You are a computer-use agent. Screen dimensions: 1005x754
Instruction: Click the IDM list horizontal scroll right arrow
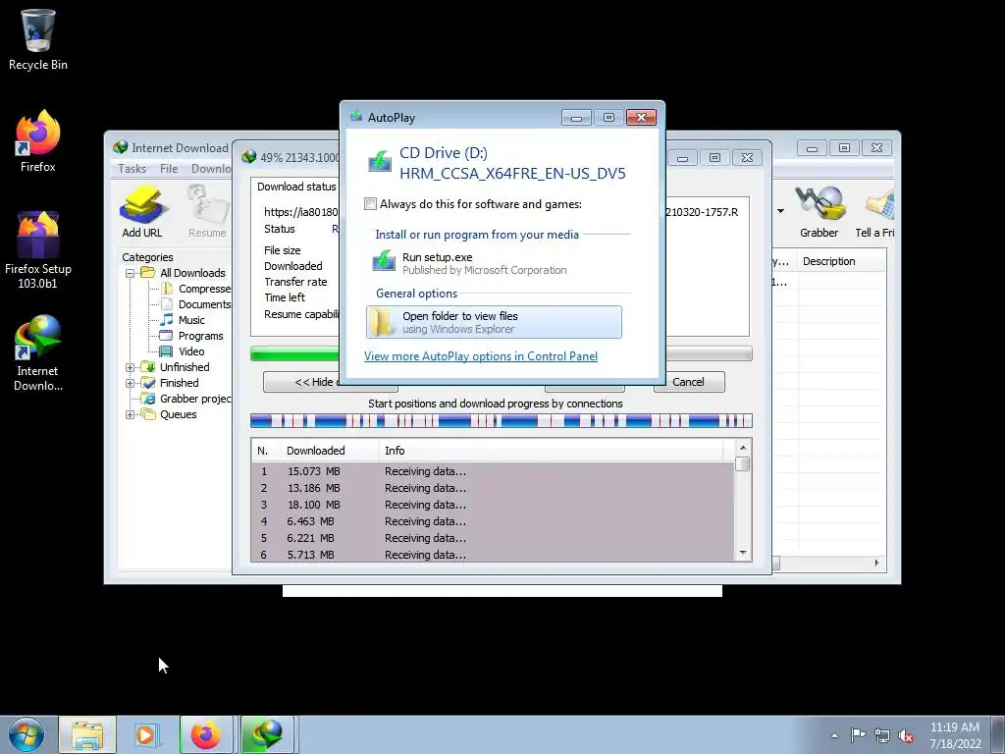(876, 563)
